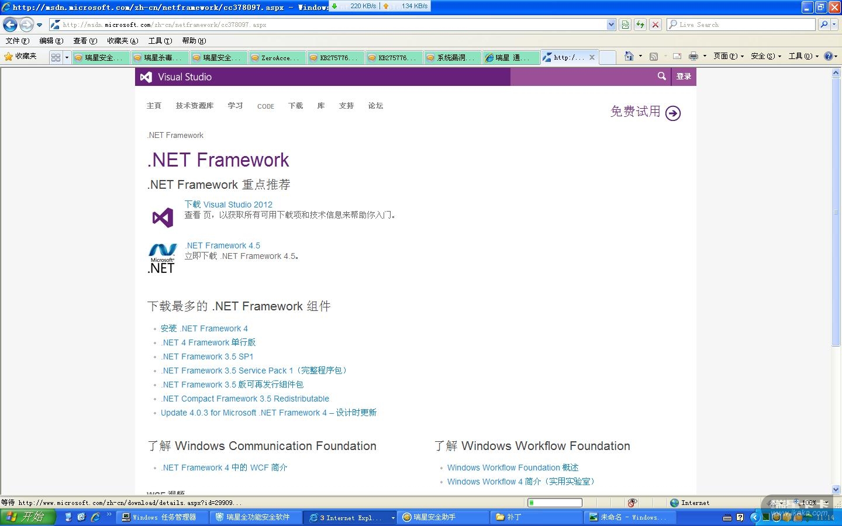
Task: Click the Print icon in command bar
Action: tap(693, 56)
